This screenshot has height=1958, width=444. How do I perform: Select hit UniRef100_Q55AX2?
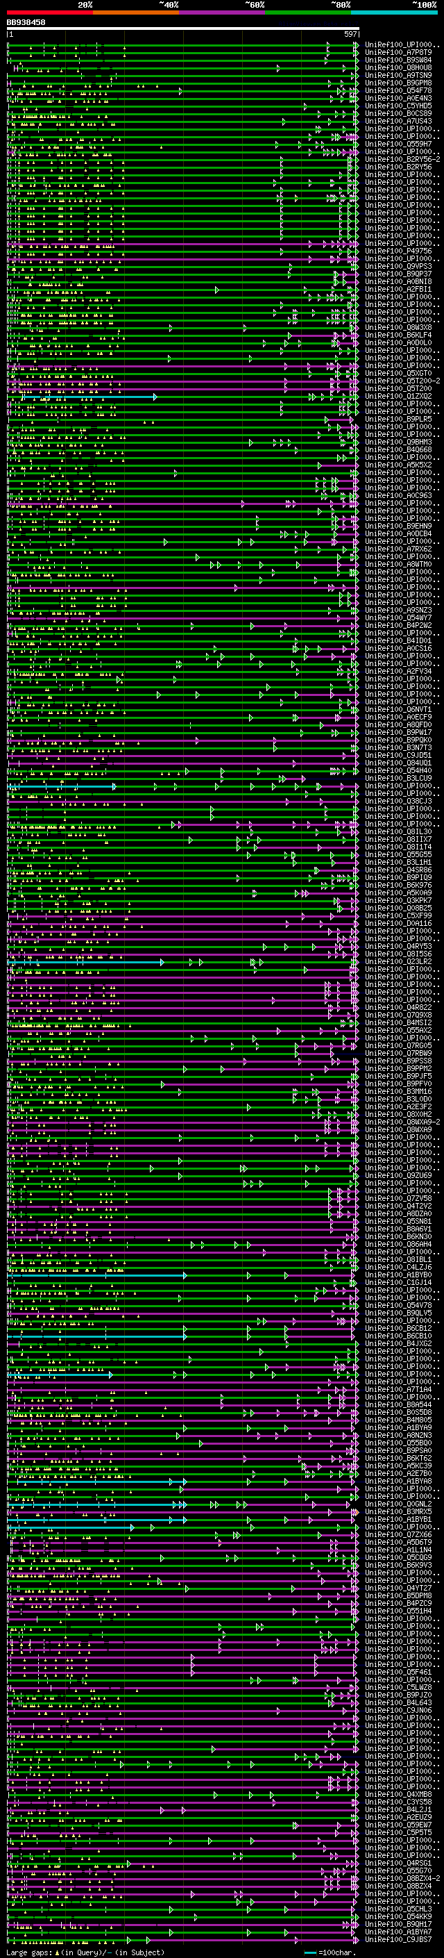tap(398, 1030)
